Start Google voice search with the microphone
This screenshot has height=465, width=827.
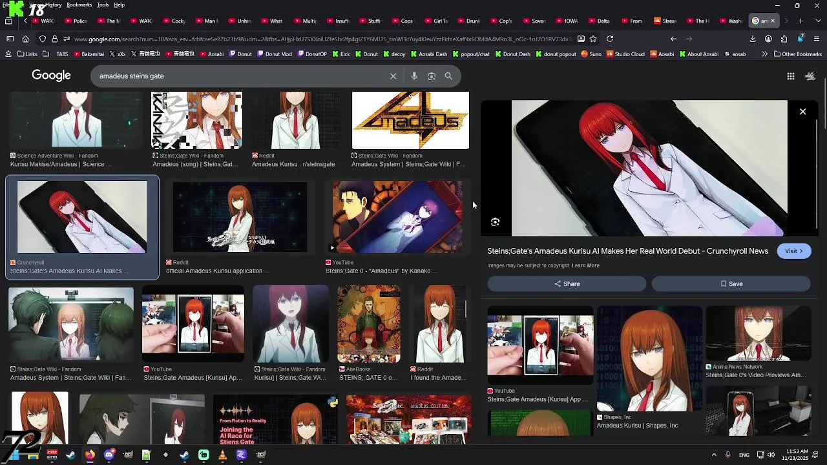(x=414, y=76)
